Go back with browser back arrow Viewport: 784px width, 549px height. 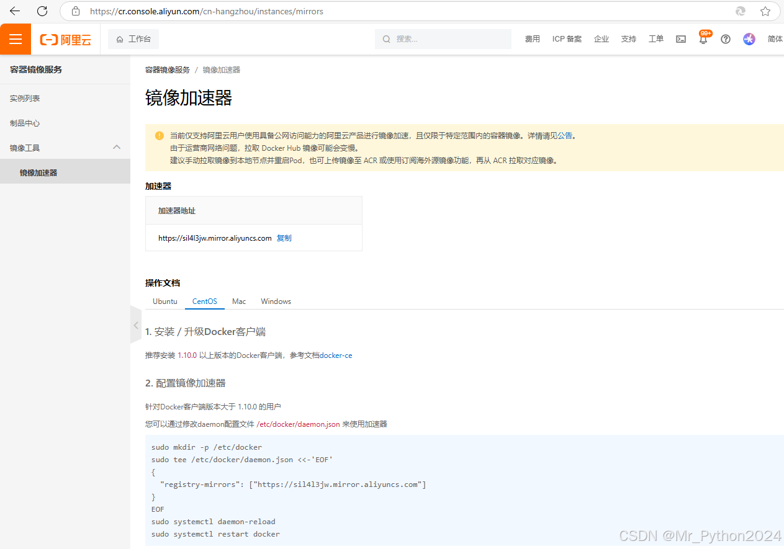coord(15,11)
